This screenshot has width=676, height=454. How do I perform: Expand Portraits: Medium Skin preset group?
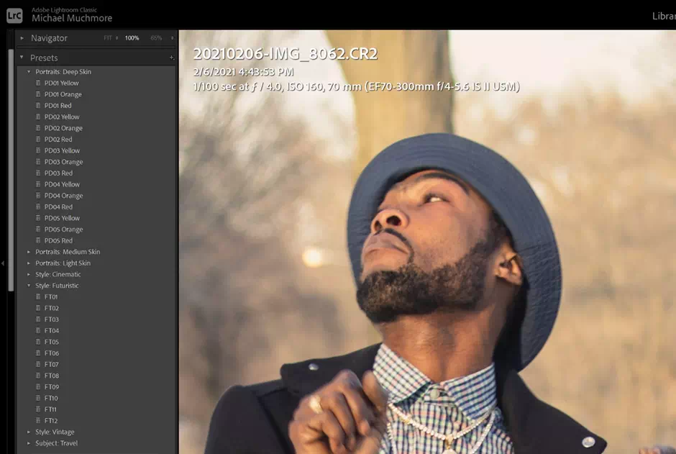point(29,252)
